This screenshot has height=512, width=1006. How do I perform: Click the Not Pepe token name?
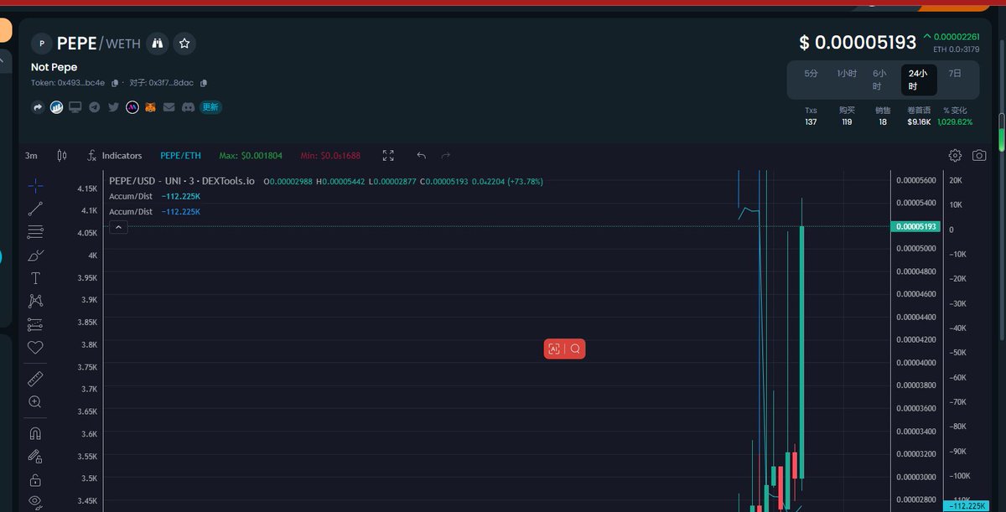coord(54,67)
